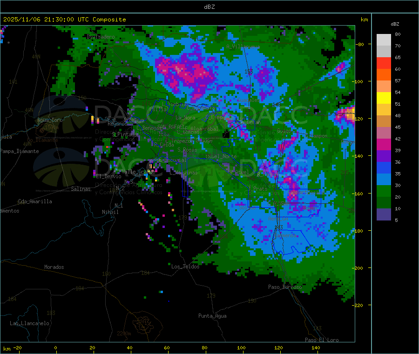Click the 100 tick on the horizontal km axis
The width and height of the screenshot is (419, 354).
tap(241, 348)
